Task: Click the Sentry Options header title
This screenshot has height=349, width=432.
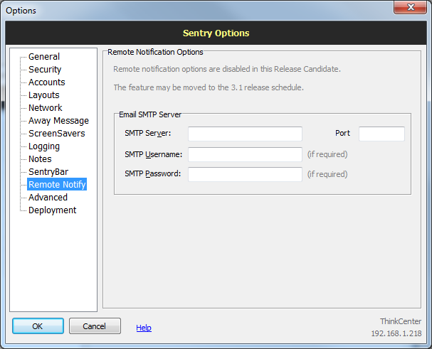Action: coord(216,33)
